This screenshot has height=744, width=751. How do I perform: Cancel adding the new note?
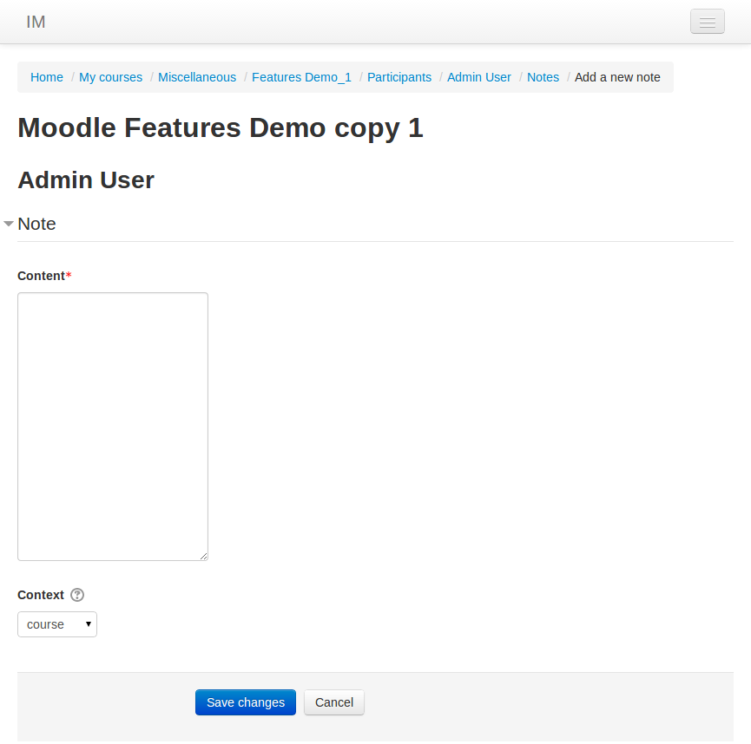tap(334, 702)
